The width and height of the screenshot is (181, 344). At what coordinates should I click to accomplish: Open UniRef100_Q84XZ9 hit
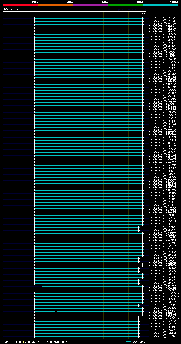[162, 177]
